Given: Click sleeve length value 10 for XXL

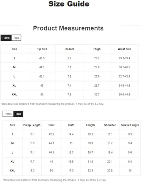Looking at the screenshot, I should point(130,171).
